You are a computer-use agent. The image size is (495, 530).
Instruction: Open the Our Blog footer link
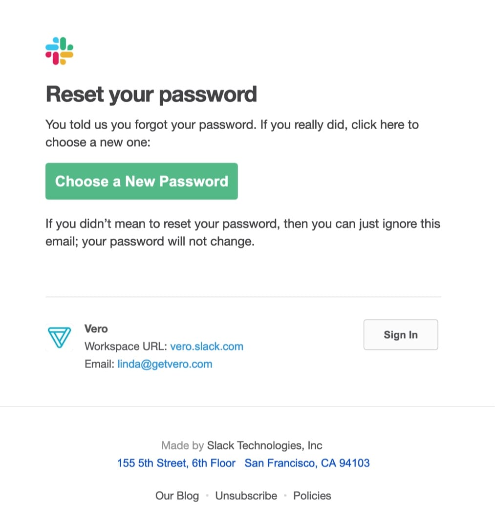pos(177,496)
